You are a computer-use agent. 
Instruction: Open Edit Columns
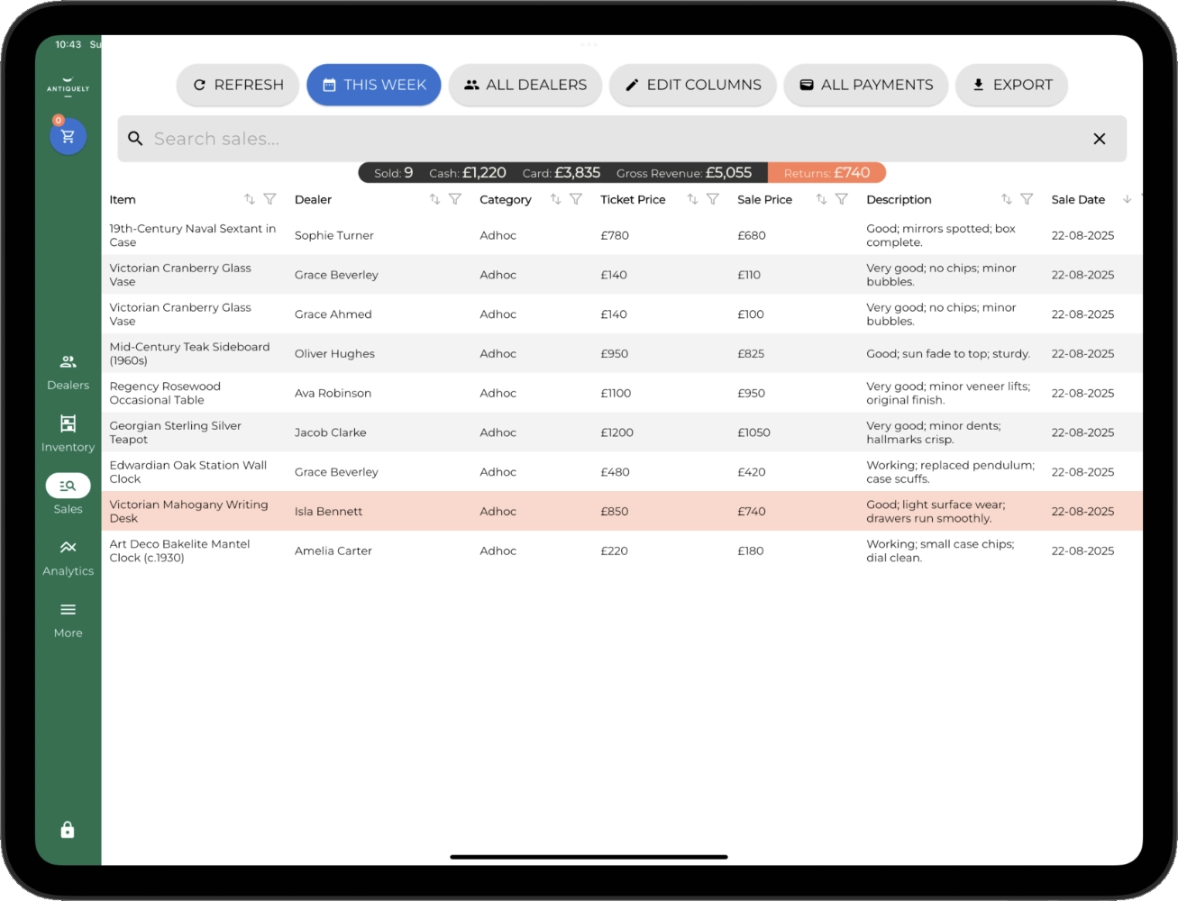pos(693,85)
